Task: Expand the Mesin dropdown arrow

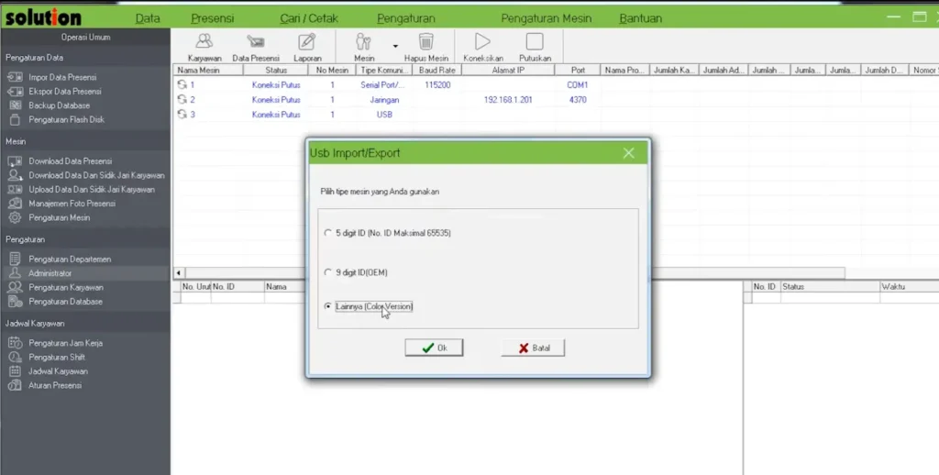Action: coord(395,46)
